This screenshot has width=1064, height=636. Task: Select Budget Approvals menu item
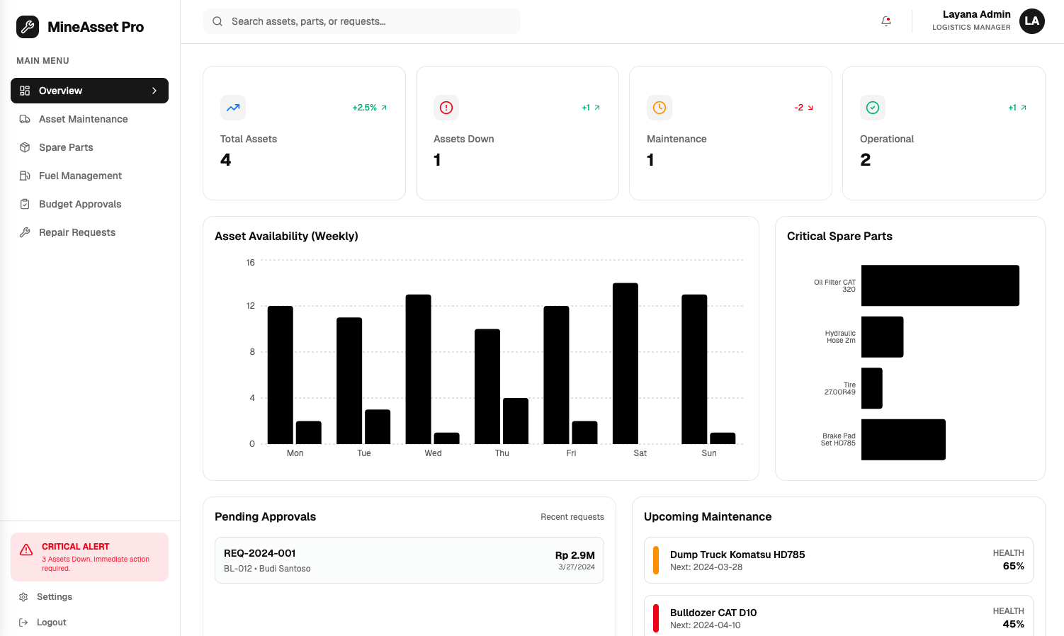[x=80, y=204]
